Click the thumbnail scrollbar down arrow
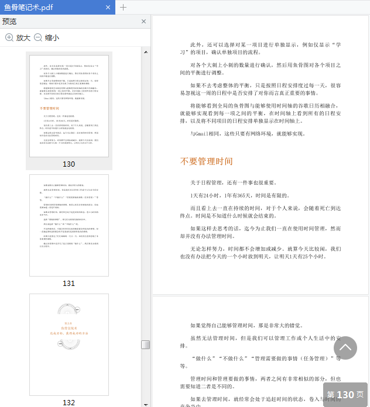The height and width of the screenshot is (407, 370). [x=146, y=405]
